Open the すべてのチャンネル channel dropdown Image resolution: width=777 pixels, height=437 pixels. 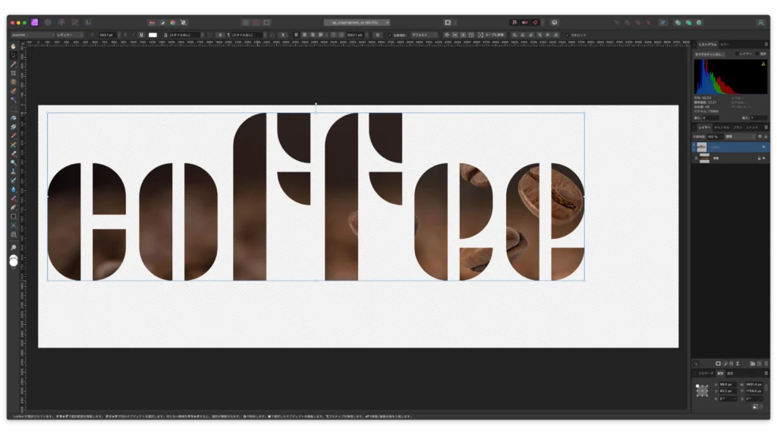pyautogui.click(x=710, y=55)
